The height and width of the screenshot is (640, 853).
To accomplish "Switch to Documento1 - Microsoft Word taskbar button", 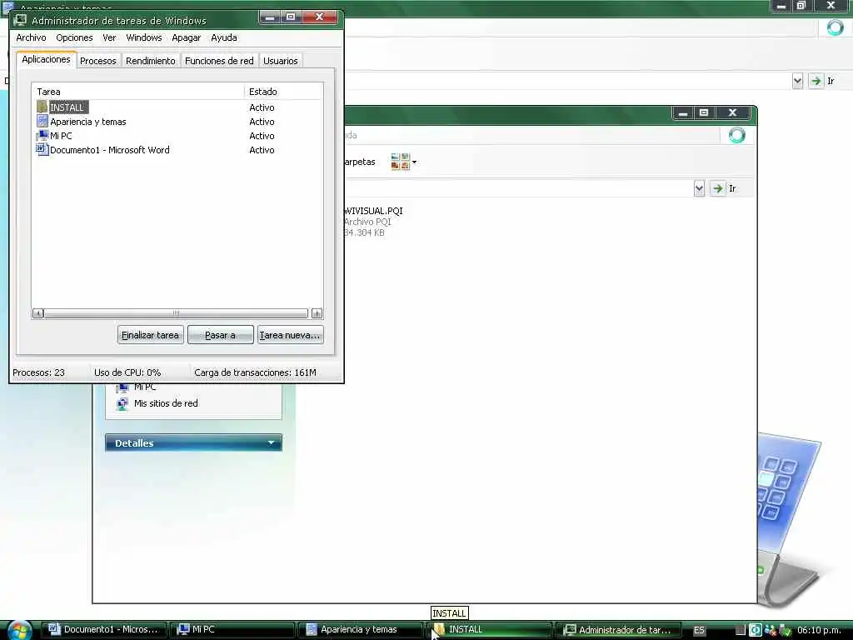I will [x=103, y=629].
